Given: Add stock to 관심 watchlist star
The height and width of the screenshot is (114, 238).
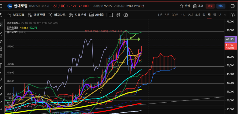Looking at the screenshot, I should tap(185, 6).
